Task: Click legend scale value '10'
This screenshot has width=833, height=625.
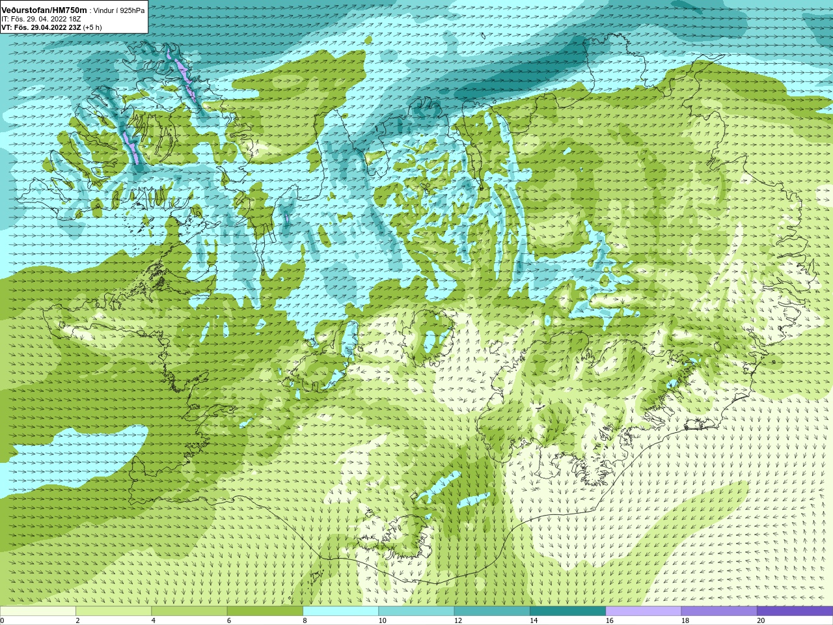Action: coord(382,620)
